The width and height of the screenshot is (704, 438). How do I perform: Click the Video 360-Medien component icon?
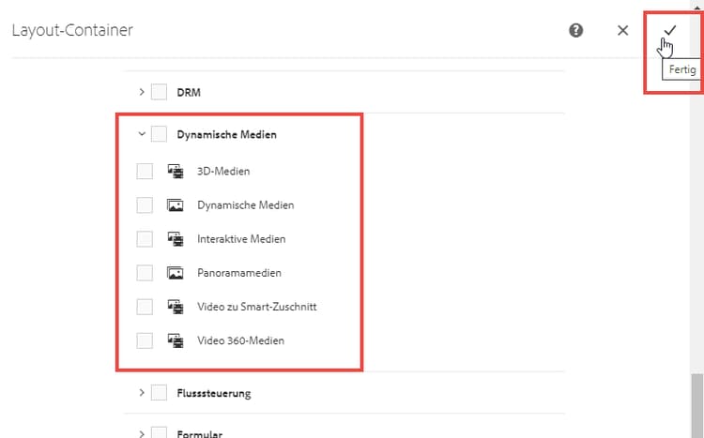(176, 340)
